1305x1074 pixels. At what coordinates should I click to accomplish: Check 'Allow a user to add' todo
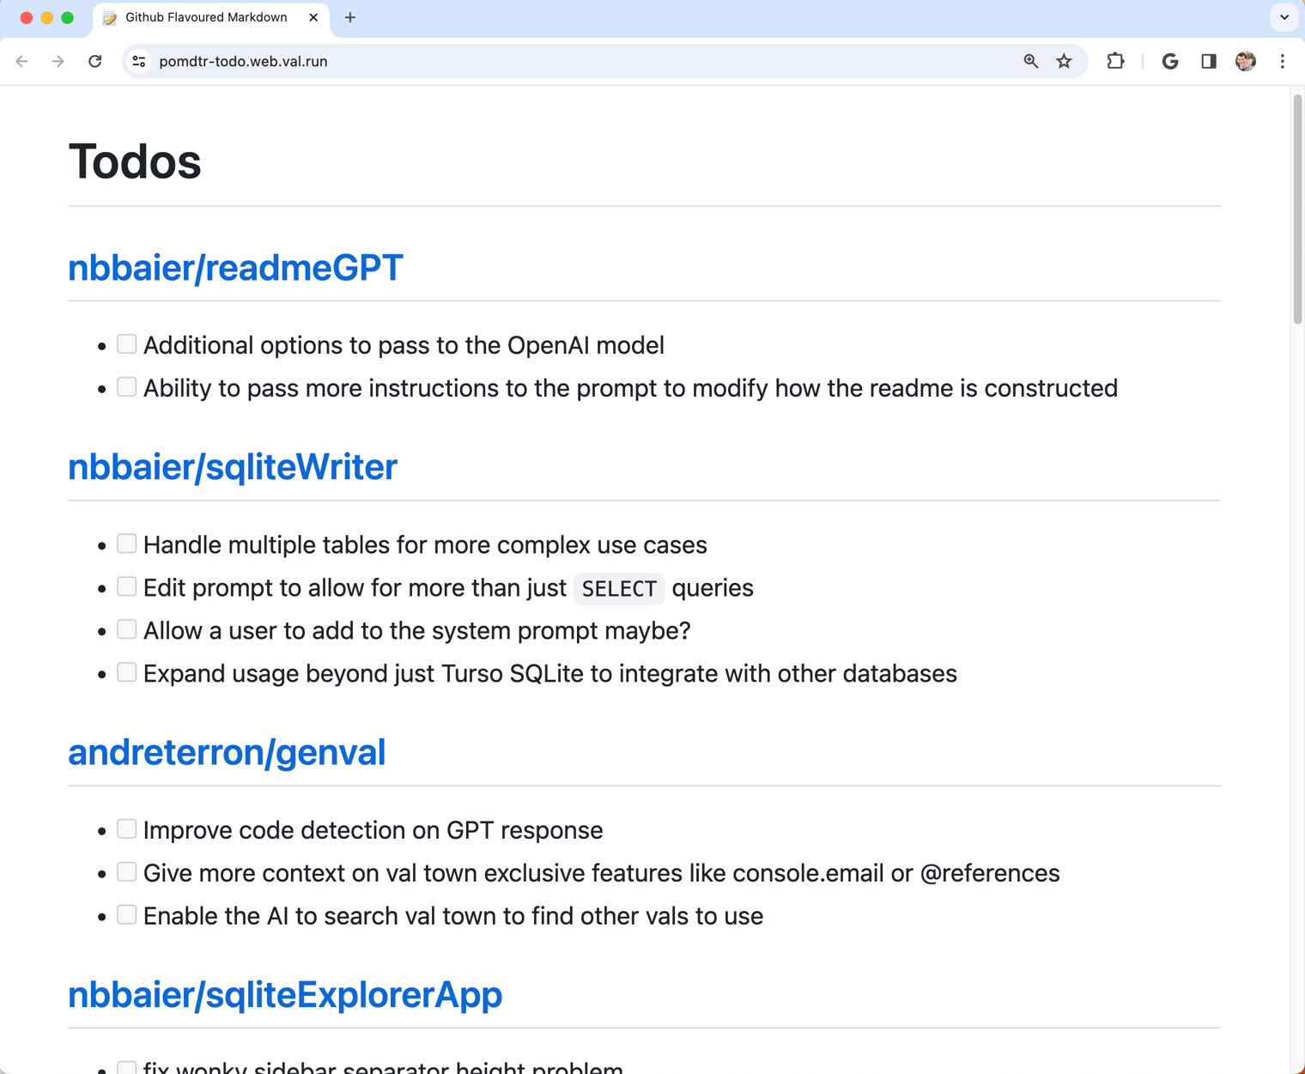coord(127,629)
